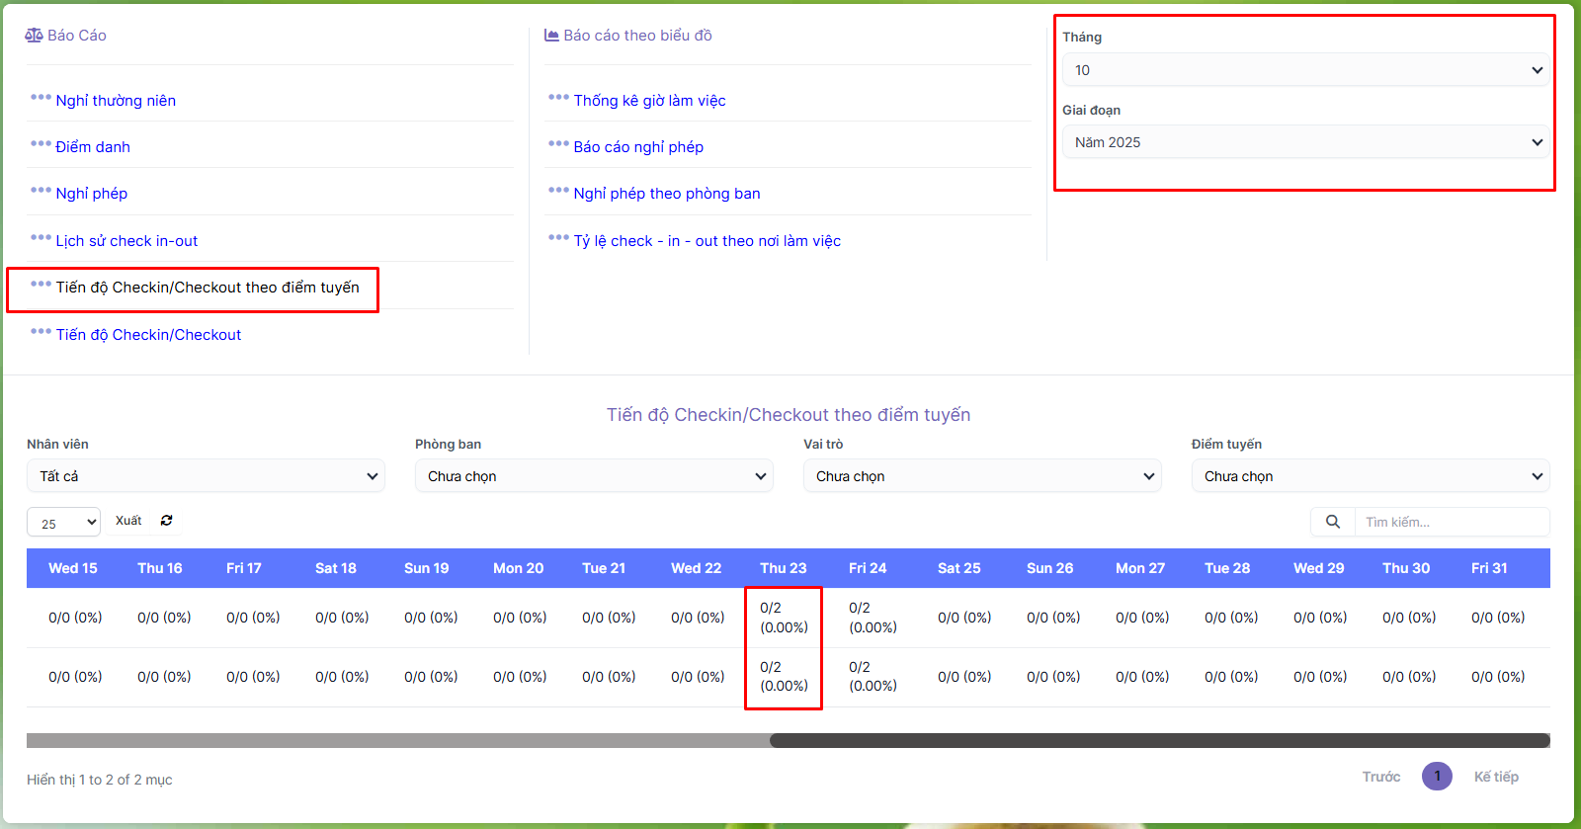Expand the Điểm tuyến dropdown

tap(1371, 476)
